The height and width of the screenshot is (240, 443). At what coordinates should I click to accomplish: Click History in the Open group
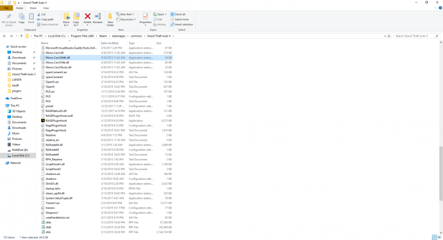[159, 24]
